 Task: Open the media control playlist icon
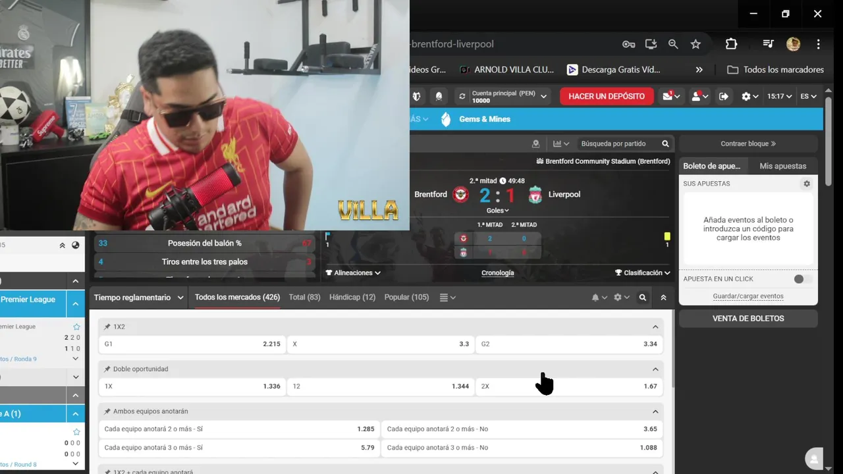point(768,44)
